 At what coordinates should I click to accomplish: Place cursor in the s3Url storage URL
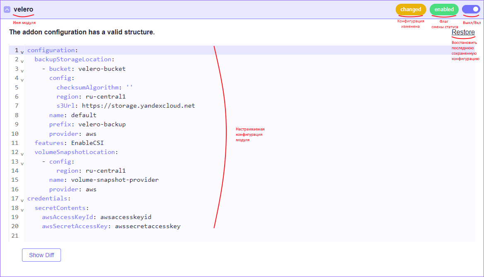138,106
